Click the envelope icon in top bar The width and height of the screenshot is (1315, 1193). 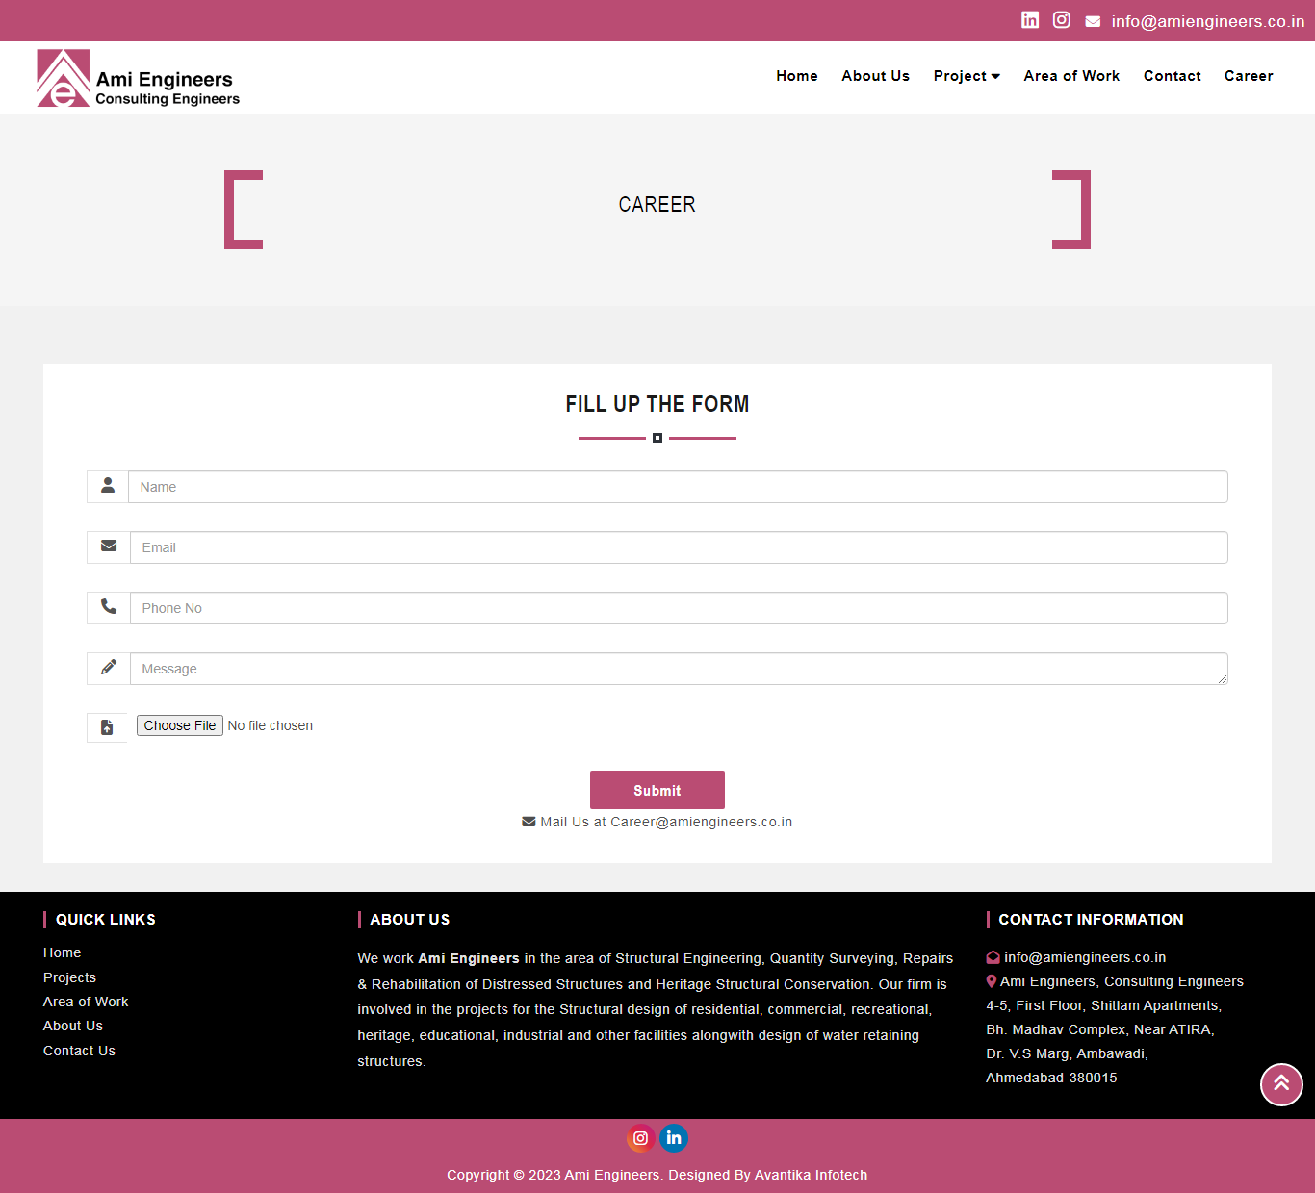pyautogui.click(x=1093, y=21)
